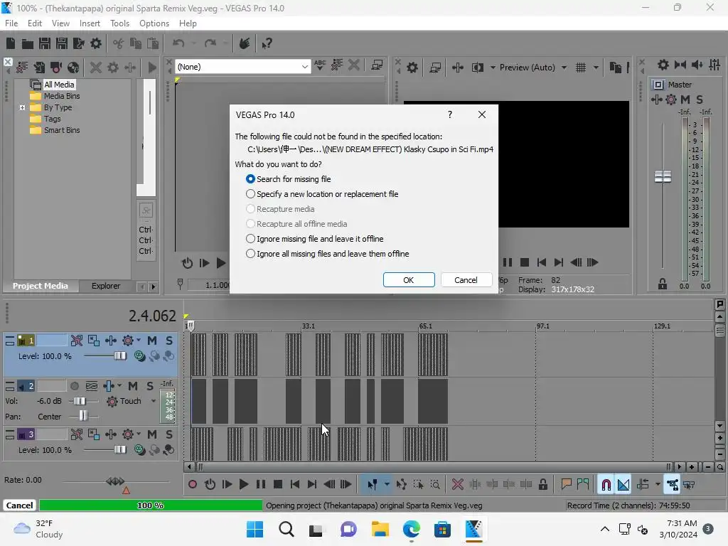Select the Smart Bins folder

pyautogui.click(x=62, y=130)
